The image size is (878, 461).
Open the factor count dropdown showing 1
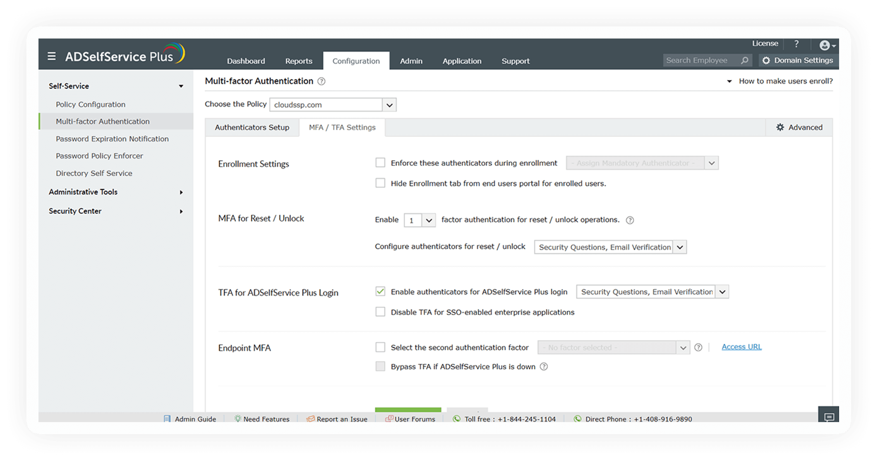(420, 220)
